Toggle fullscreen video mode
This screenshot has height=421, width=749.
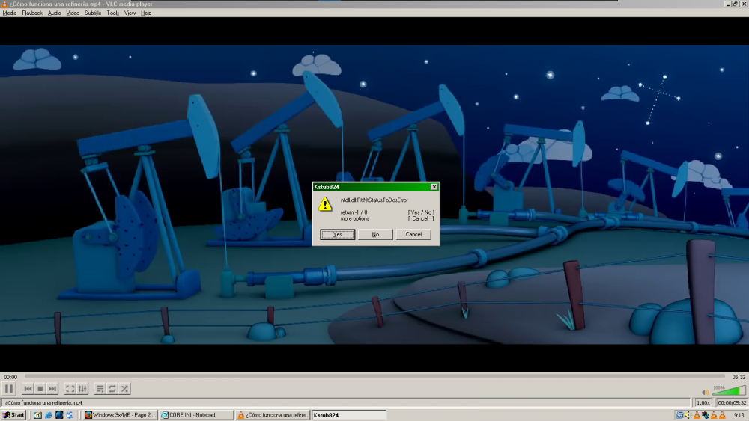(70, 389)
